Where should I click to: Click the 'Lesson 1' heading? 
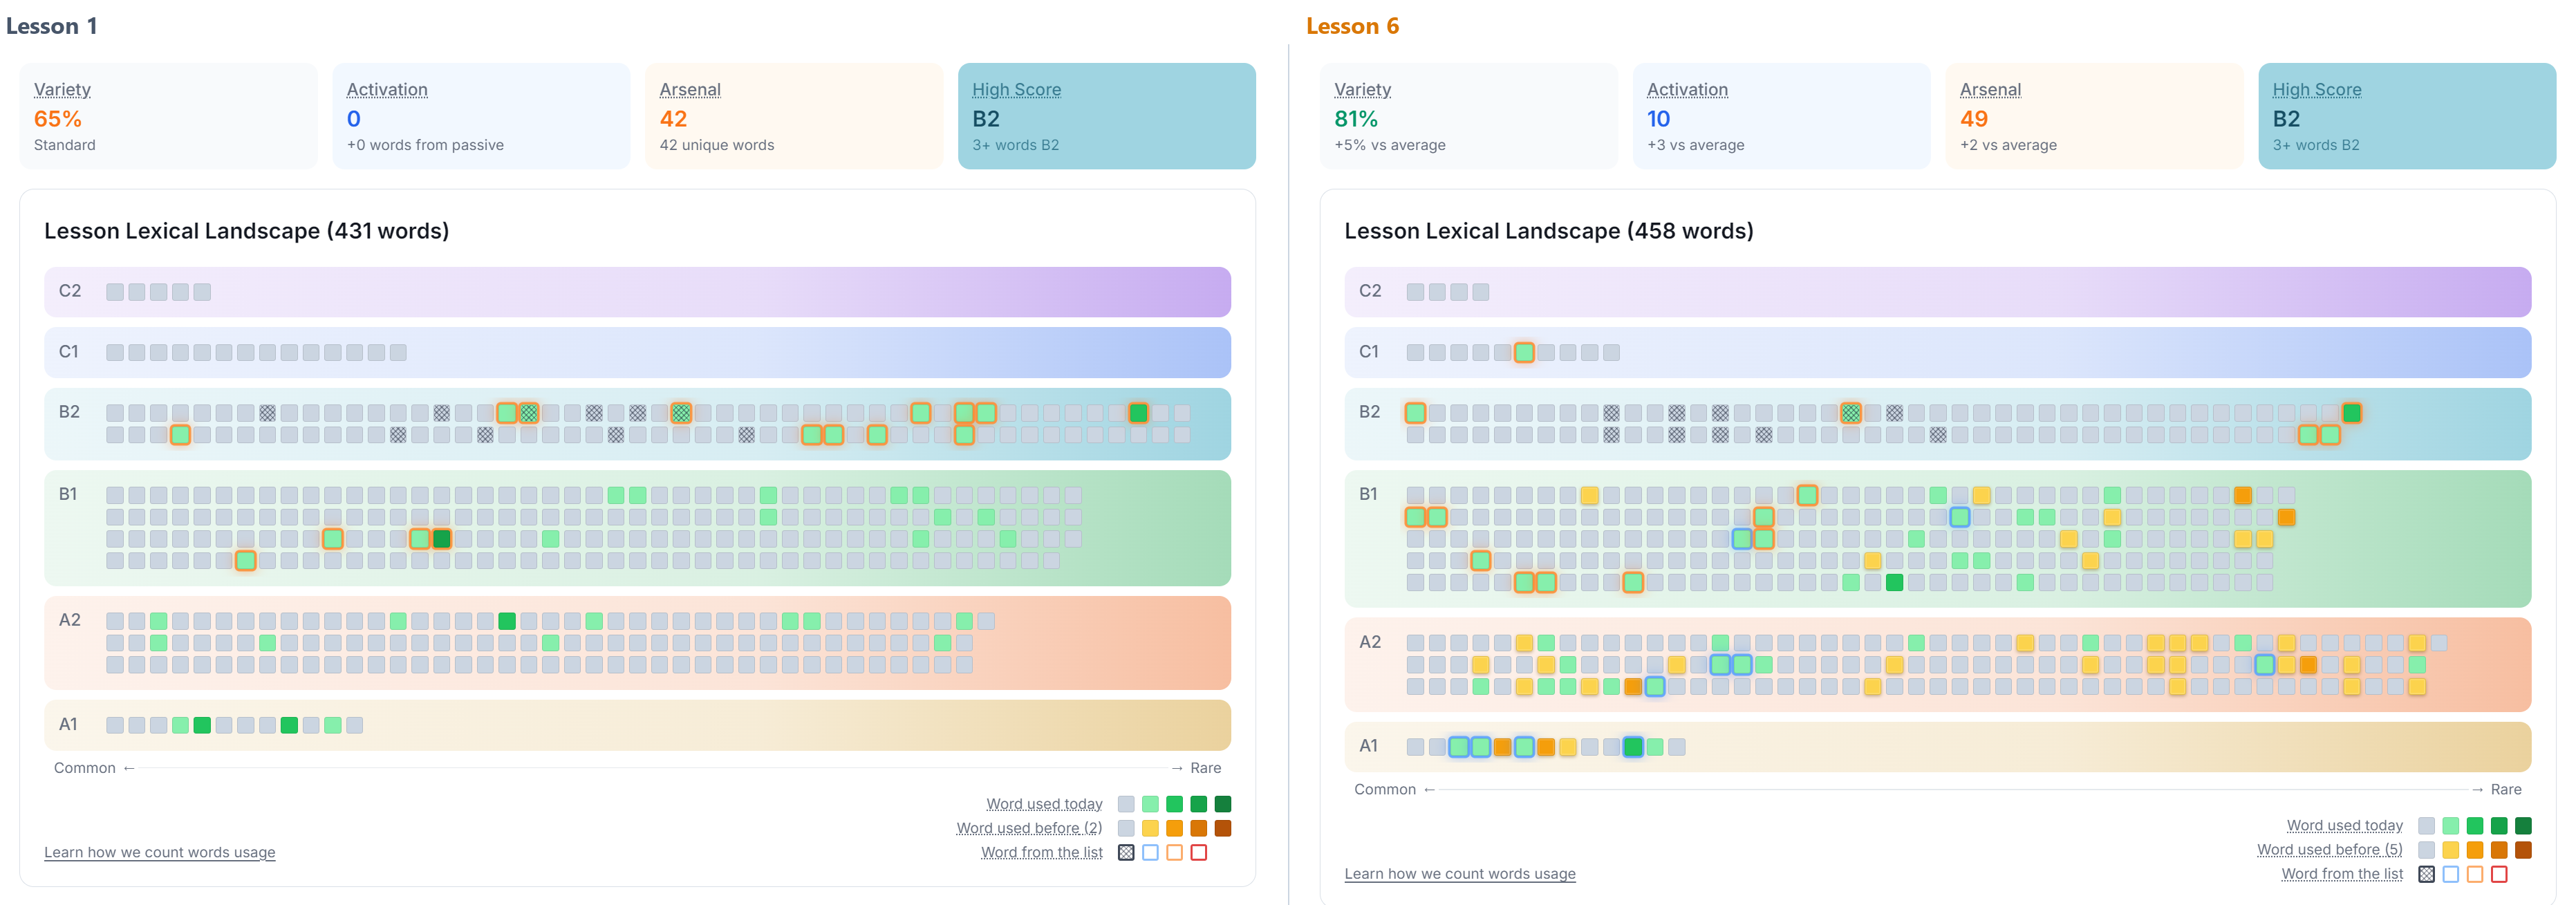coord(52,26)
